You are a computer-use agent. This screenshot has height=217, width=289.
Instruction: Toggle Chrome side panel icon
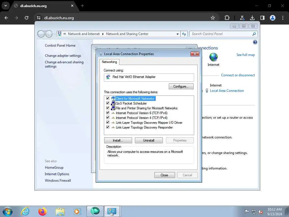[262, 18]
